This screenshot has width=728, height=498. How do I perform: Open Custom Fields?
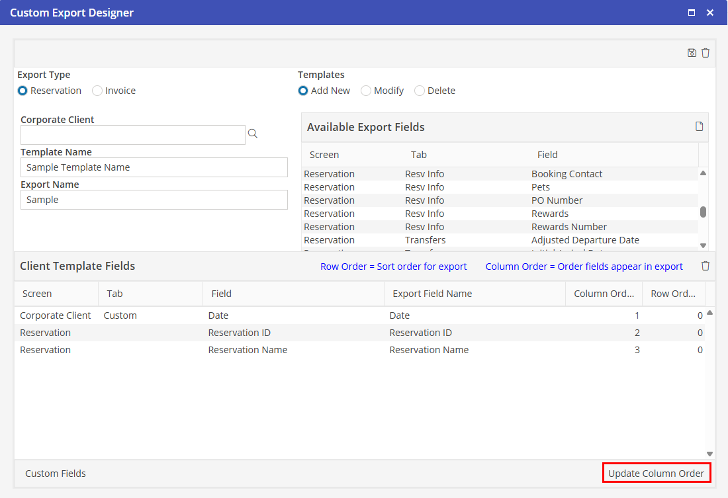click(56, 474)
